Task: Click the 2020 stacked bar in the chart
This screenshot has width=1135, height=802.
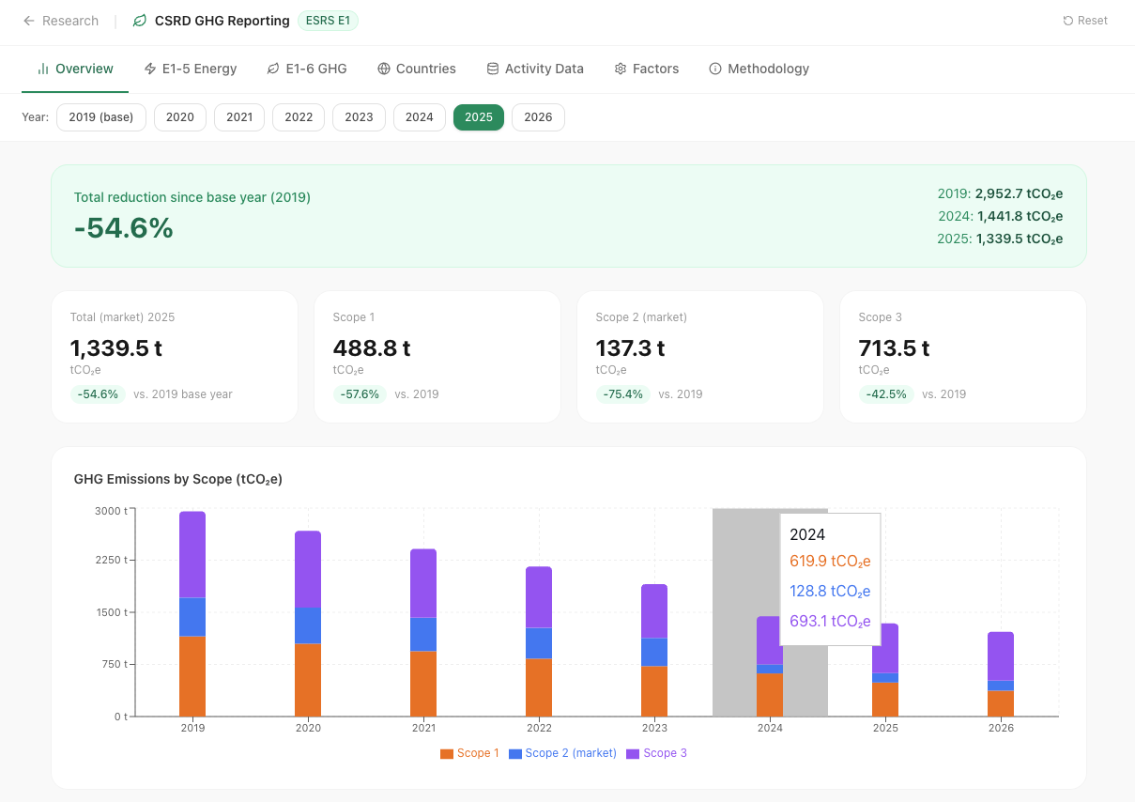Action: 308,624
